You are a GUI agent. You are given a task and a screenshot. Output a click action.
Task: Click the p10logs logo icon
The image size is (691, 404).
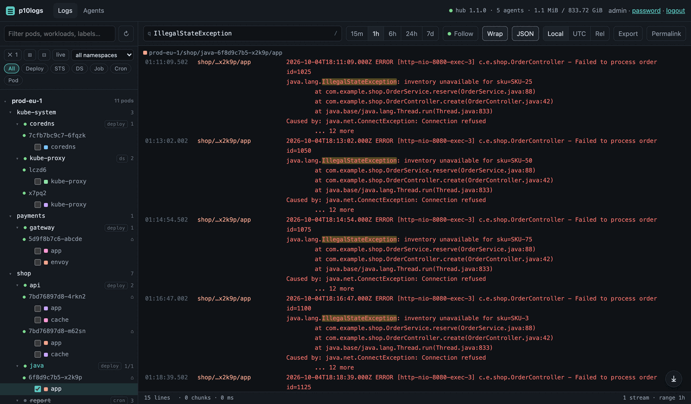(10, 10)
